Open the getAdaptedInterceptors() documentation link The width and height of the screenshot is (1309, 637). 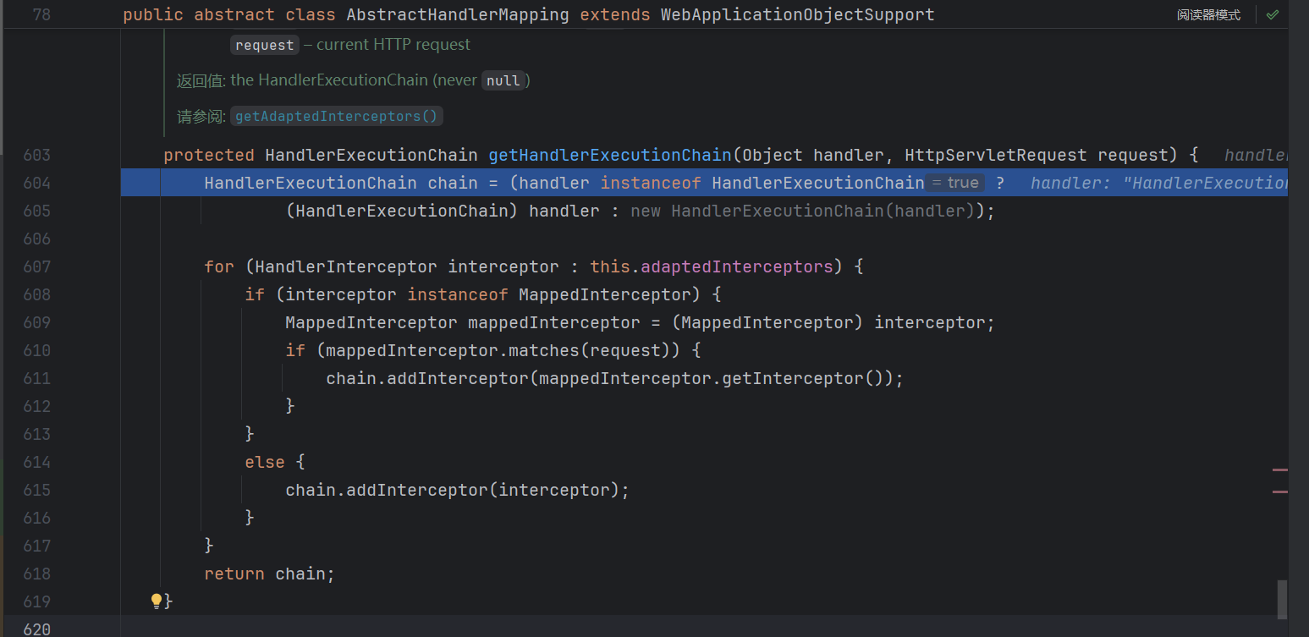(336, 116)
